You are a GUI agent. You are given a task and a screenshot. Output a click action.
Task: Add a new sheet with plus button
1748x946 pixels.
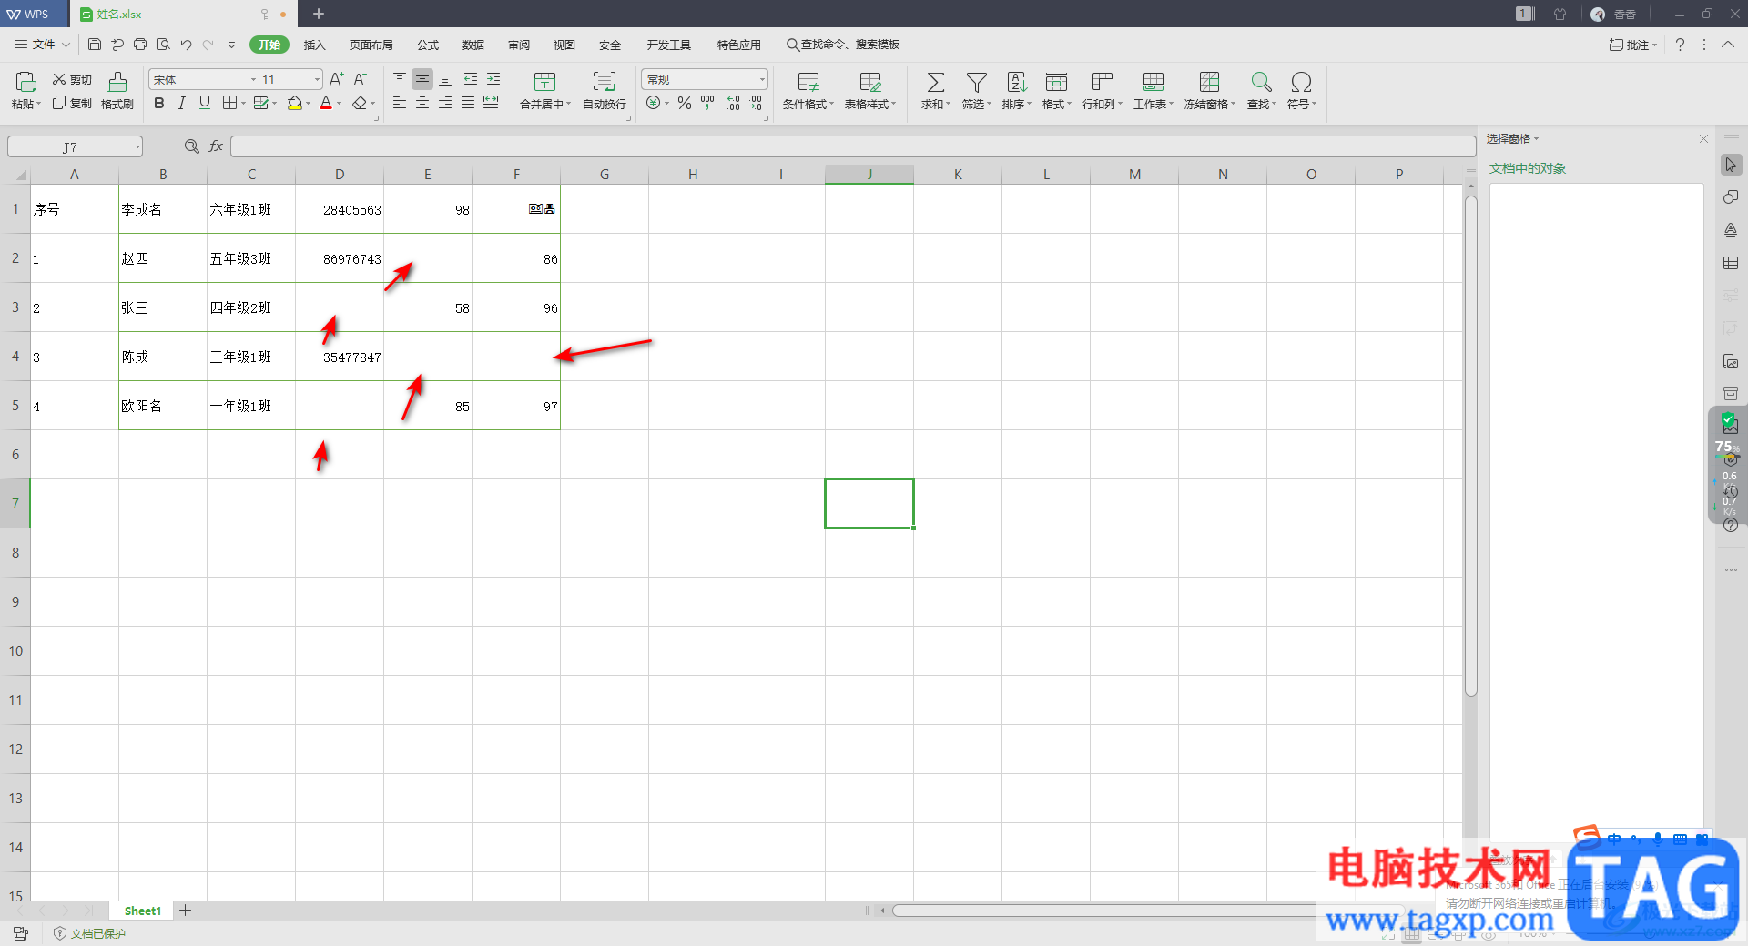186,910
